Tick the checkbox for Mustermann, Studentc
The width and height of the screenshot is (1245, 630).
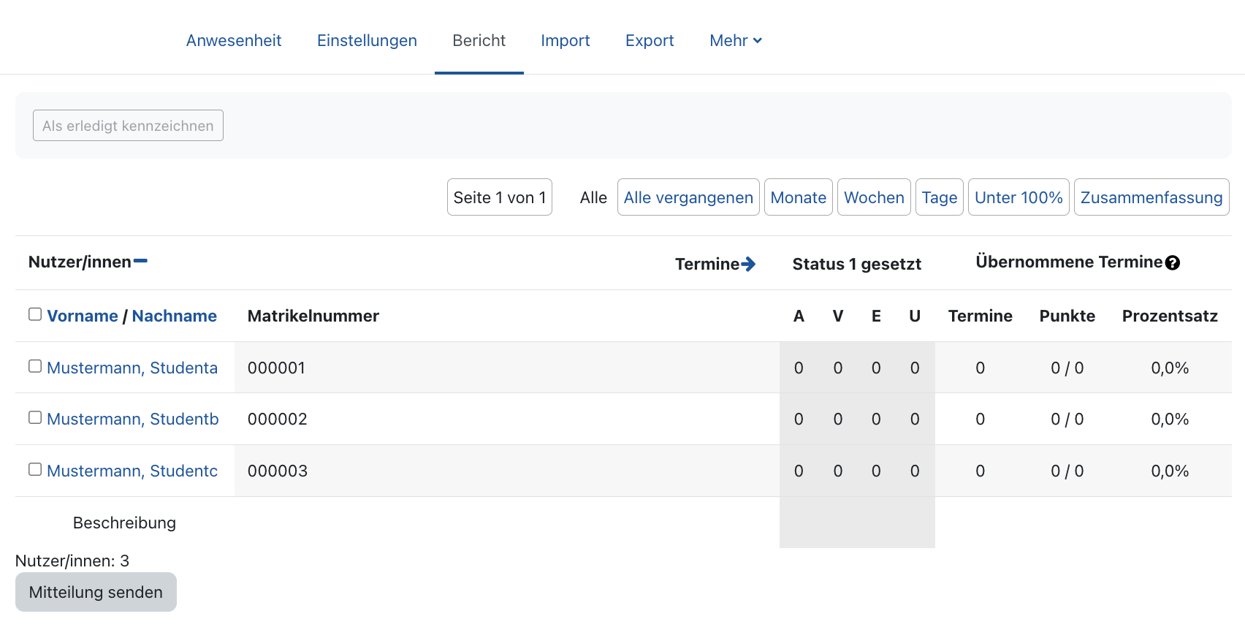35,469
